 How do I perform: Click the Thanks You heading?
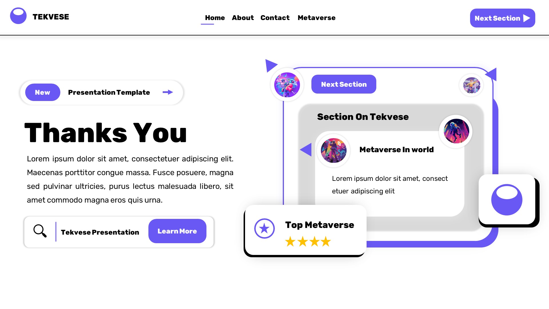106,133
